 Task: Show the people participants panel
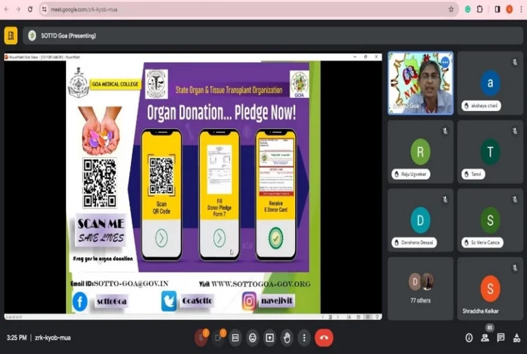click(484, 338)
